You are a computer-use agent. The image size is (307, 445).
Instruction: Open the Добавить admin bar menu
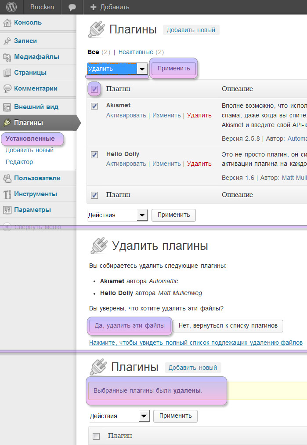115,7
